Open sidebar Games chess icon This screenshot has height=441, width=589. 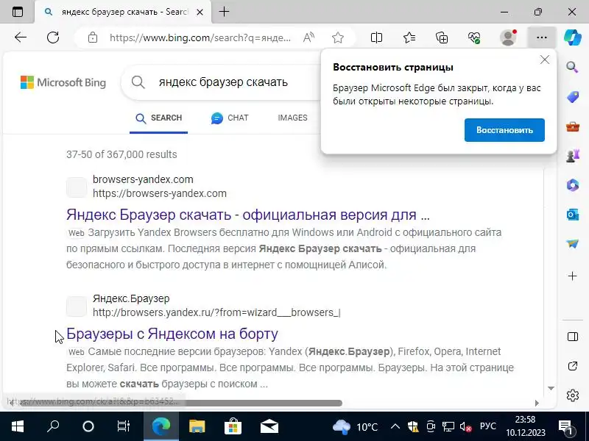click(573, 156)
